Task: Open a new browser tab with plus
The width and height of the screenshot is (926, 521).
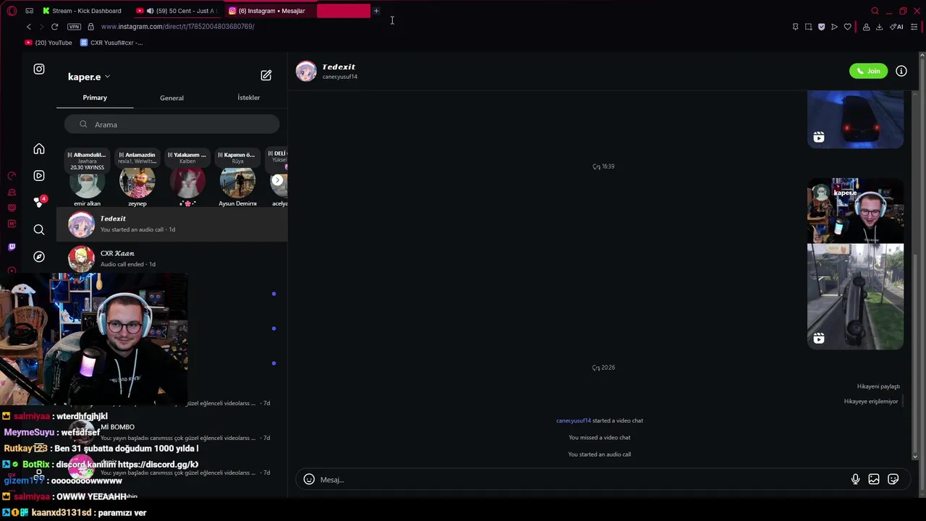Action: click(x=376, y=11)
